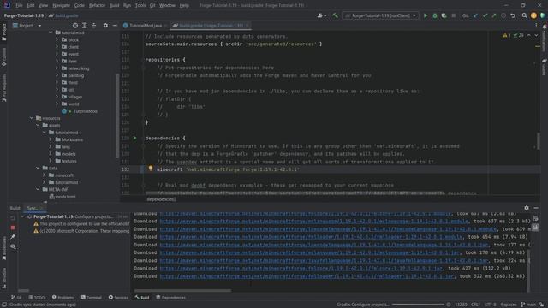Open the Git menu
548x308 pixels.
pos(152,5)
